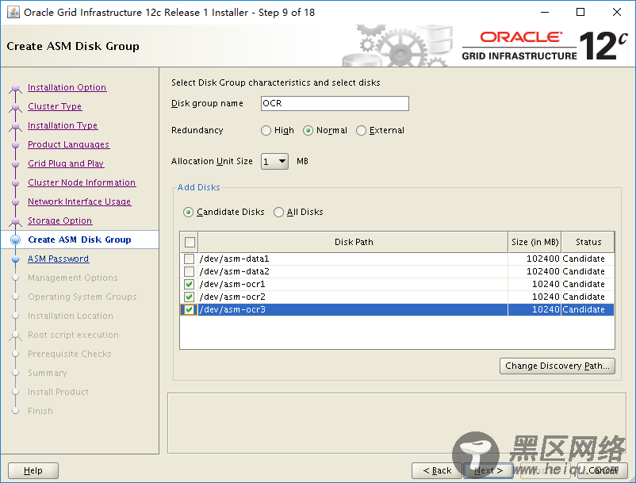Open the Allocation Unit Size dropdown
Image resolution: width=636 pixels, height=483 pixels.
[274, 162]
